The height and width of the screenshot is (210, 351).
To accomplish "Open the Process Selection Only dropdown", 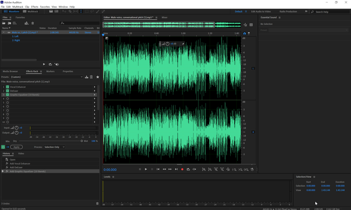I will click(x=54, y=147).
